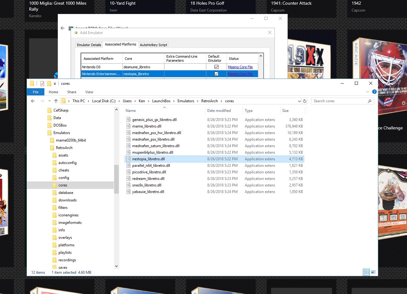The height and width of the screenshot is (294, 407).
Task: Click the snes9x_libretro.dll file icon
Action: click(x=128, y=185)
